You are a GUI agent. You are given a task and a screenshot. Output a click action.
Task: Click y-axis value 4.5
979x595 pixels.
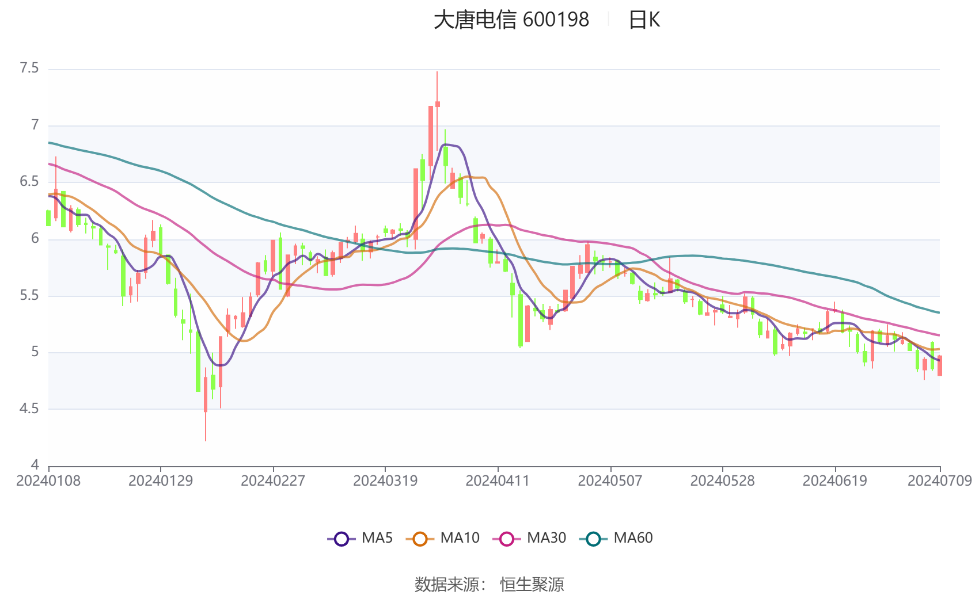click(29, 409)
